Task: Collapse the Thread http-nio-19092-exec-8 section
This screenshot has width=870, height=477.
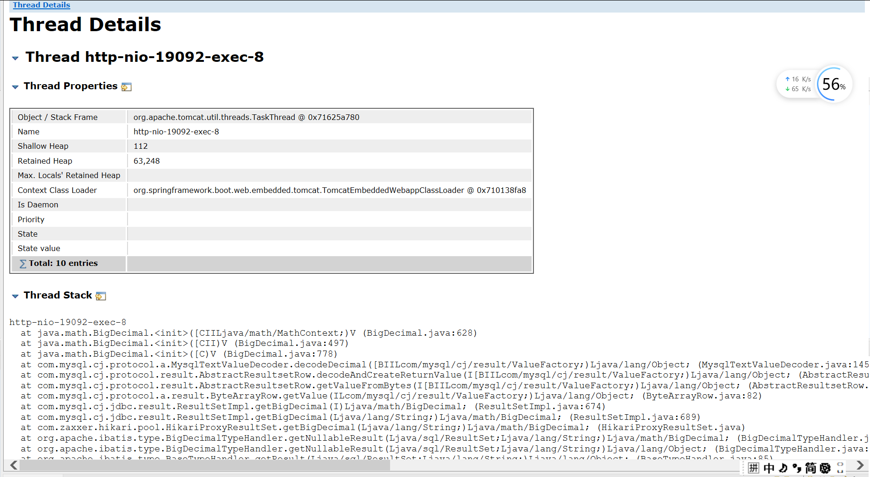Action: [x=15, y=58]
